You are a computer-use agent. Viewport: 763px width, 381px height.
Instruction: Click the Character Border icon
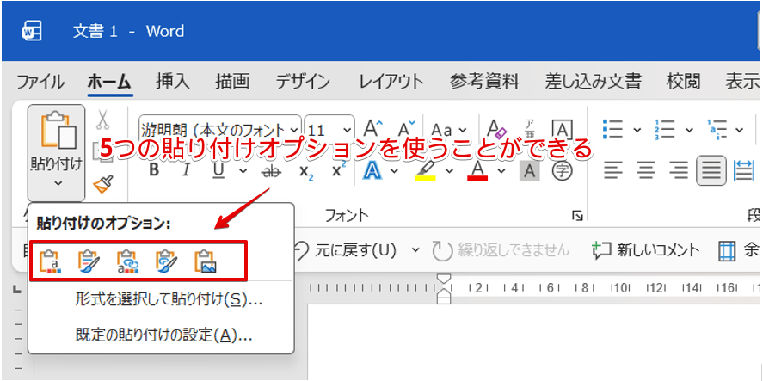562,129
